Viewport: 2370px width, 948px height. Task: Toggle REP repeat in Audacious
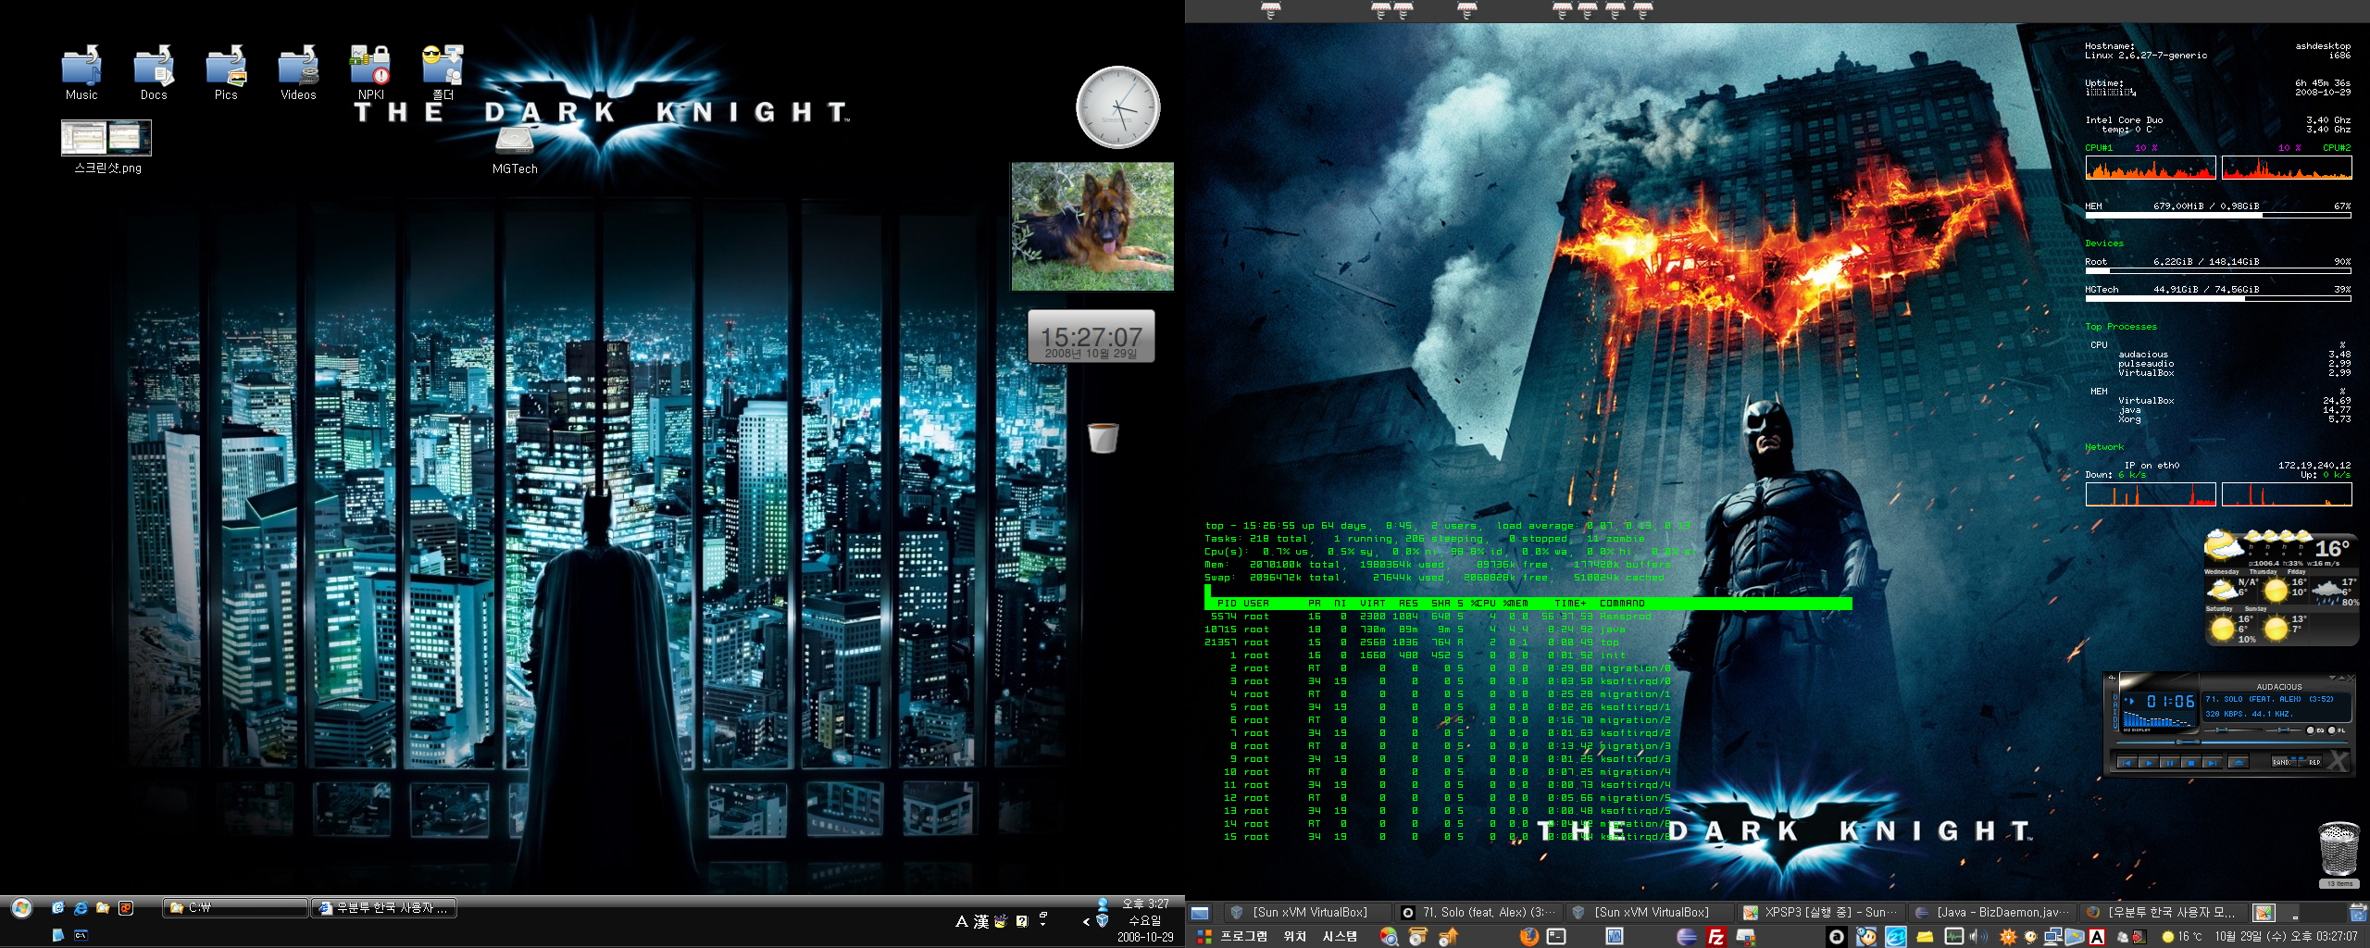[x=2310, y=762]
